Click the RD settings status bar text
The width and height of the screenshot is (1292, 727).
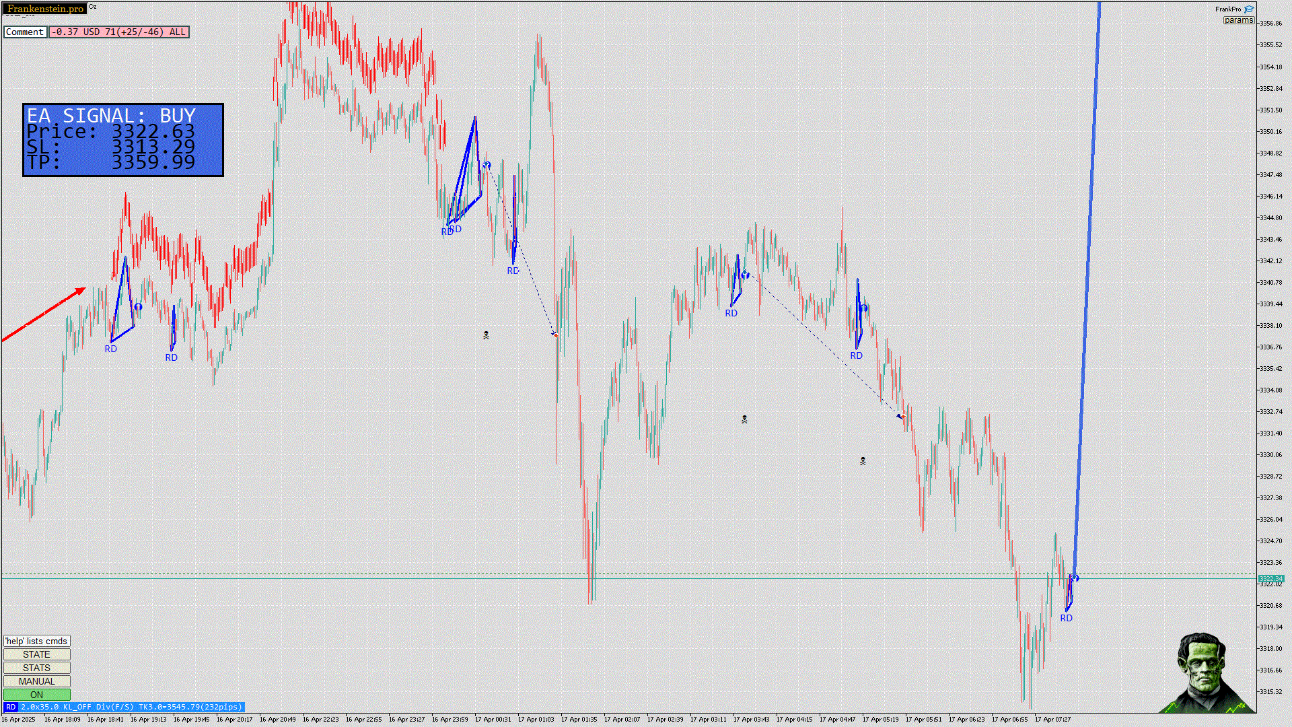click(131, 707)
